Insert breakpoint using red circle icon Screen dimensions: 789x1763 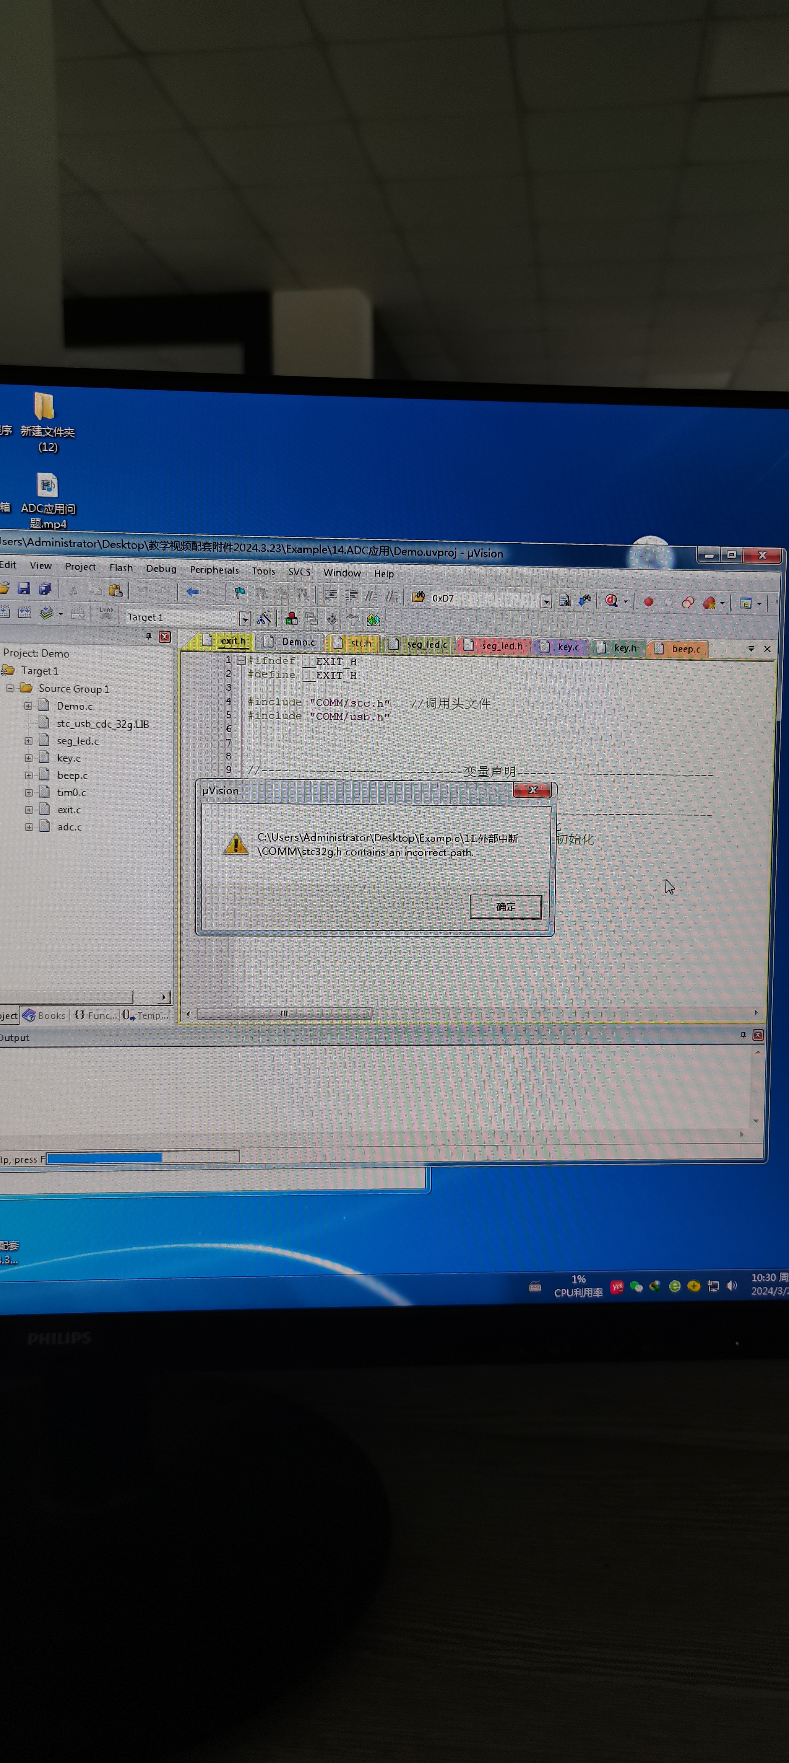coord(648,601)
